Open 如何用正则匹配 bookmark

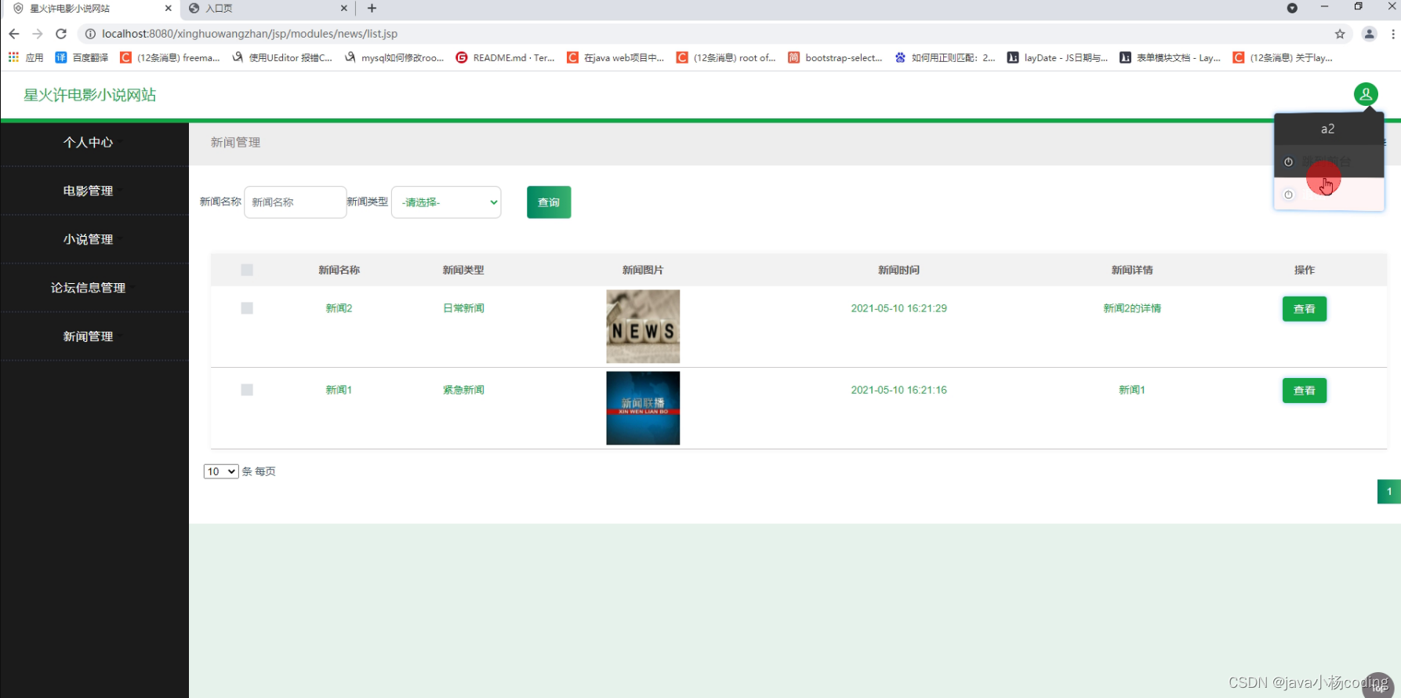945,57
